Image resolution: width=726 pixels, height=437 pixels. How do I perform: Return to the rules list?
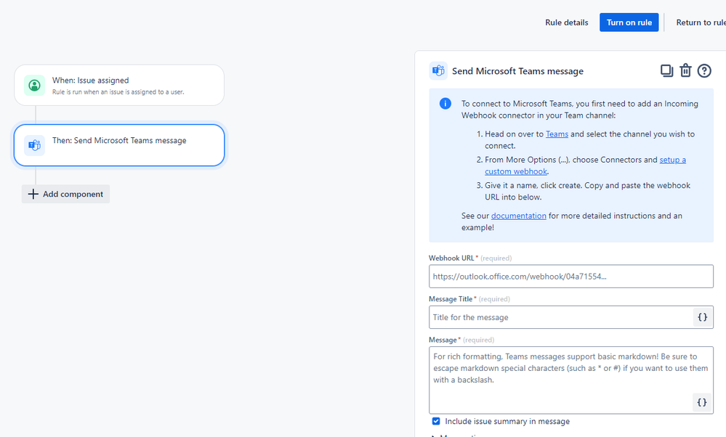coord(701,23)
